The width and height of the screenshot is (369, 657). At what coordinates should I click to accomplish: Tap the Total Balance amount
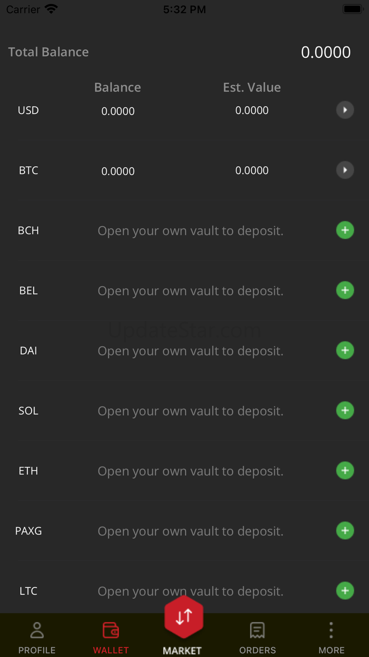[x=325, y=52]
